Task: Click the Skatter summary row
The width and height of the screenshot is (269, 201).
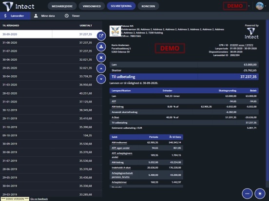Action: (x=184, y=70)
